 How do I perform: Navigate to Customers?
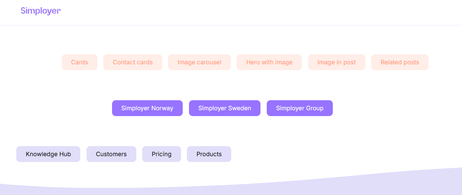pyautogui.click(x=111, y=154)
